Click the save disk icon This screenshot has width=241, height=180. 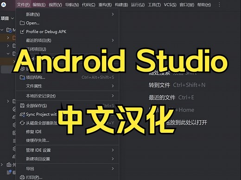[x=22, y=106]
